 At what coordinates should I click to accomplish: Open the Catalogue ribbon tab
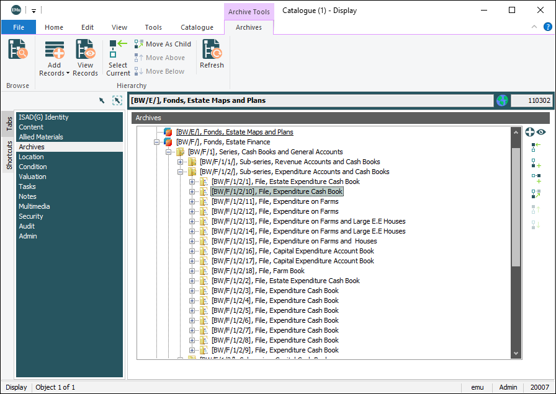coord(197,27)
